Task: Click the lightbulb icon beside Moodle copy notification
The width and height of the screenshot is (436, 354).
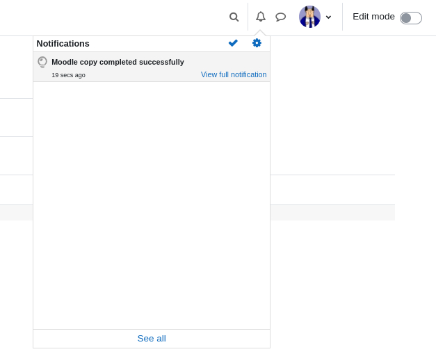Action: pos(42,62)
